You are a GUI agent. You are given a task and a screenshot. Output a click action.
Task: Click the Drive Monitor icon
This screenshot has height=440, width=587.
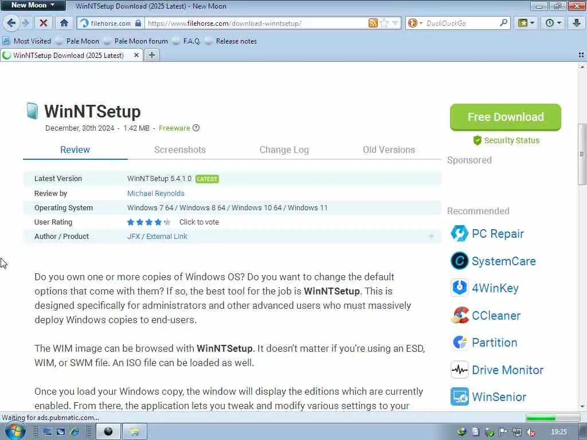pyautogui.click(x=459, y=370)
